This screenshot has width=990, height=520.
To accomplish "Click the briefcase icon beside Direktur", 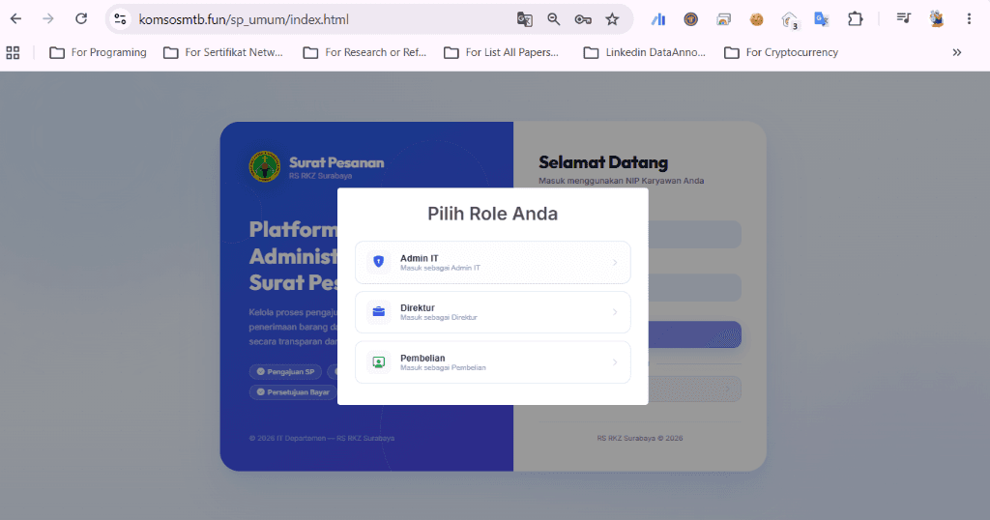I will click(379, 312).
